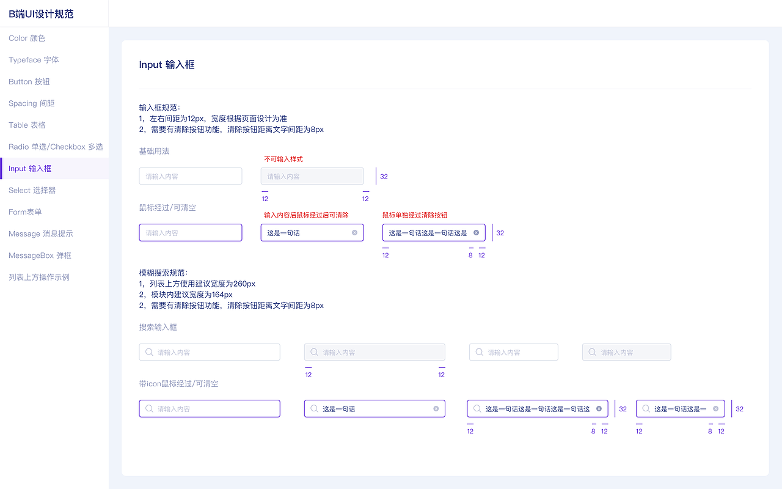
Task: Click the dark clear icon in the '这是一句话这是一句话这是一句话这' search input
Action: 599,408
